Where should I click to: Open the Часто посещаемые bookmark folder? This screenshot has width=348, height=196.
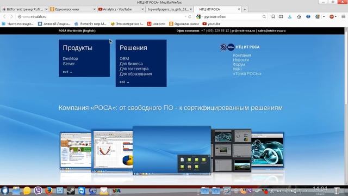point(18,24)
